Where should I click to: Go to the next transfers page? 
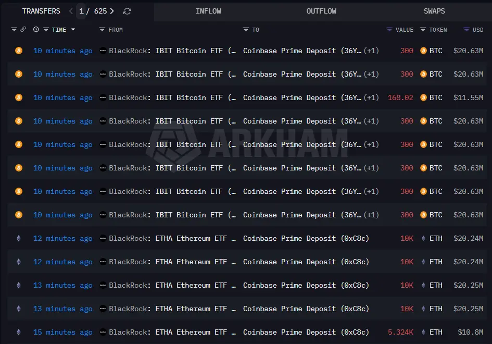[x=112, y=11]
